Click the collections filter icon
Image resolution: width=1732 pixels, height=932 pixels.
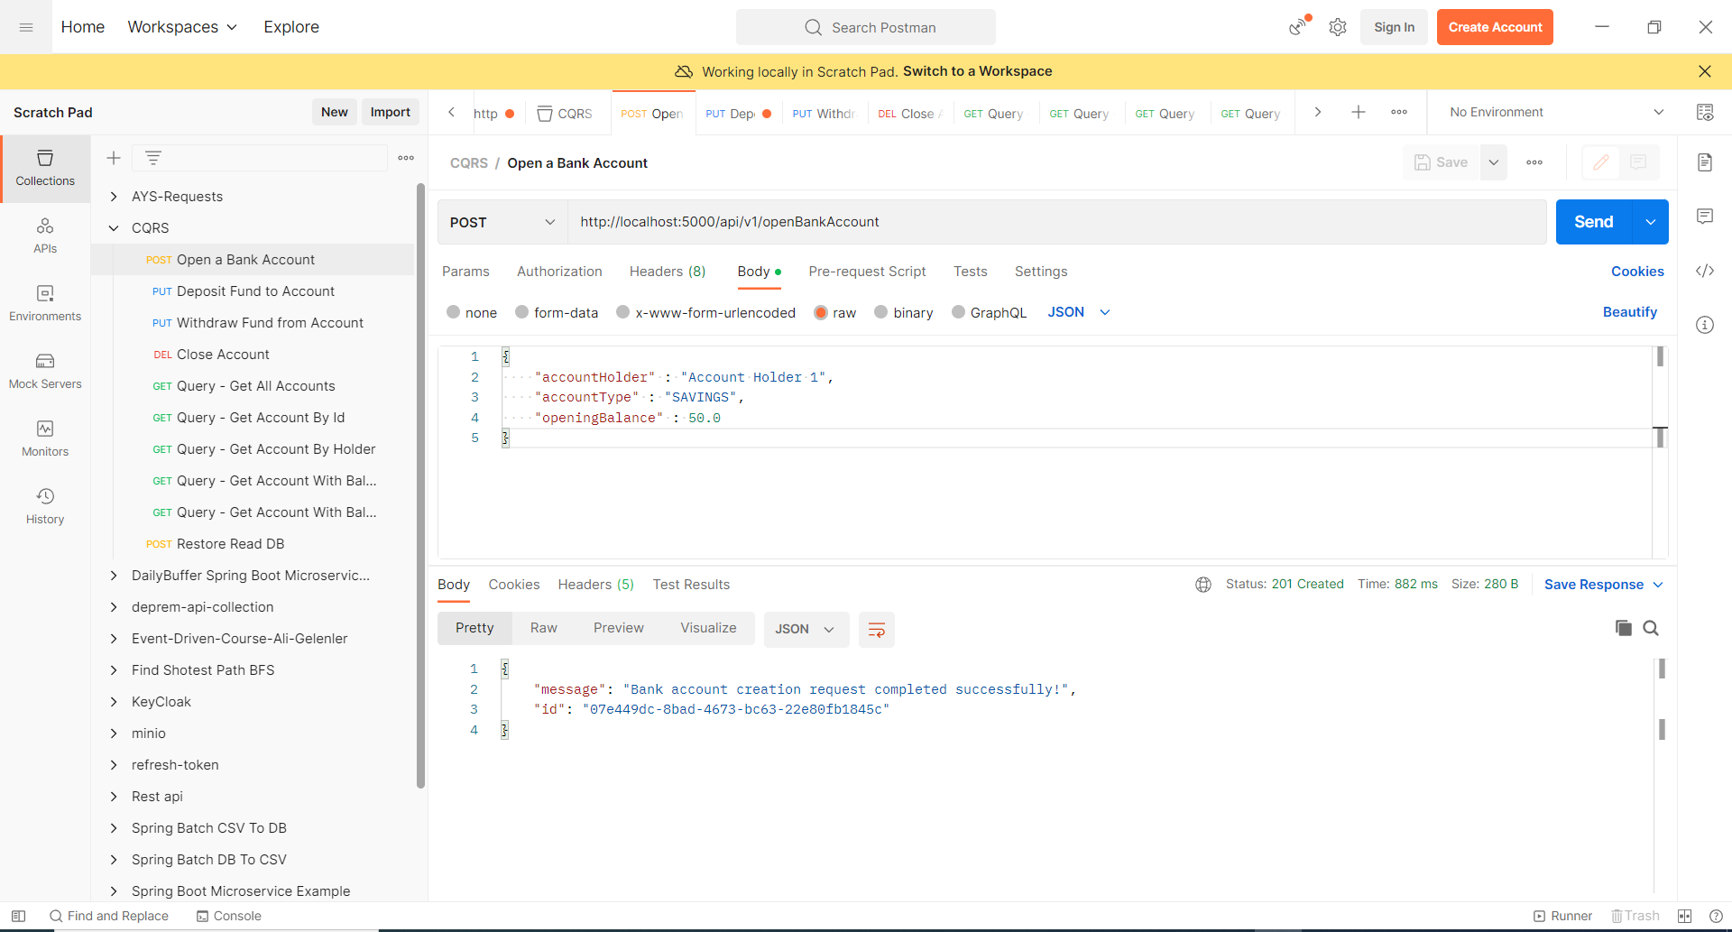pos(153,158)
